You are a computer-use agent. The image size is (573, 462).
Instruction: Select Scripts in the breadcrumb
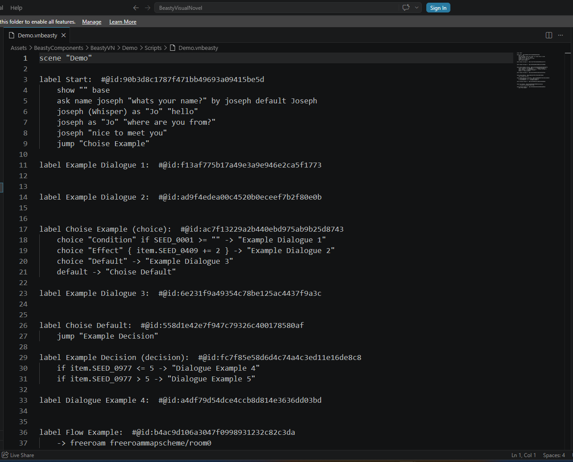(153, 48)
